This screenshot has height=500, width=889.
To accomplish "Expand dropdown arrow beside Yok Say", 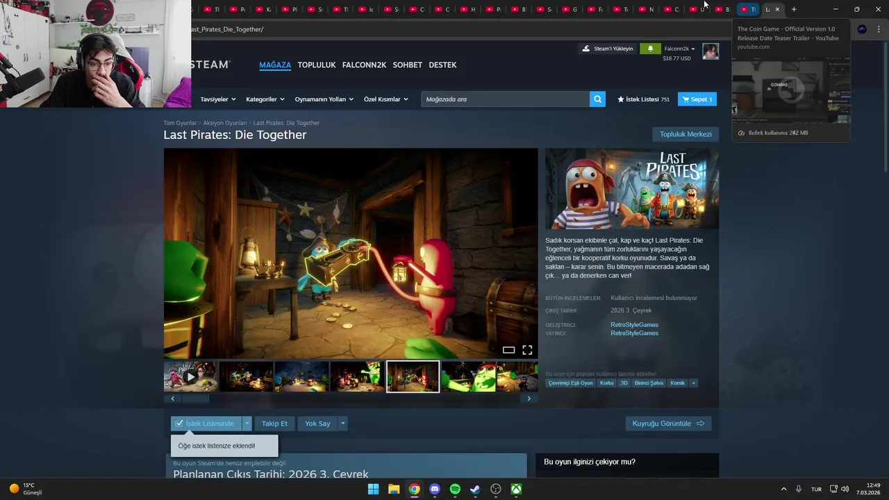I will [x=342, y=424].
